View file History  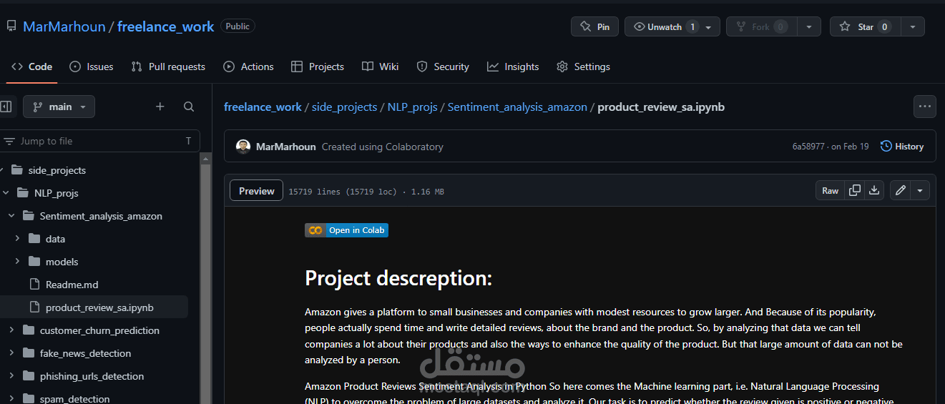902,147
